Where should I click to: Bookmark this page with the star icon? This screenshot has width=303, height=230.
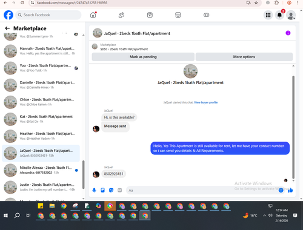click(x=256, y=3)
